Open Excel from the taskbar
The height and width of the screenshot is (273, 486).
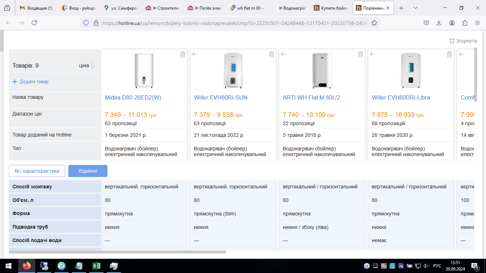coord(96,266)
